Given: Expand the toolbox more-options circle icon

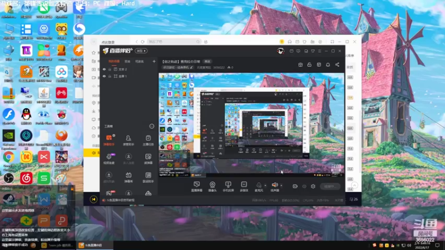Looking at the screenshot, I should click(152, 126).
